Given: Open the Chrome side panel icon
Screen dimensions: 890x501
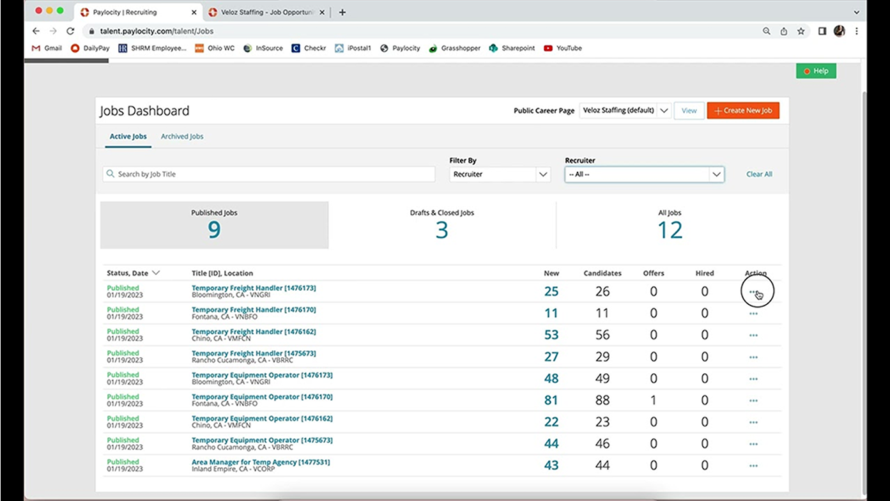Looking at the screenshot, I should point(822,31).
